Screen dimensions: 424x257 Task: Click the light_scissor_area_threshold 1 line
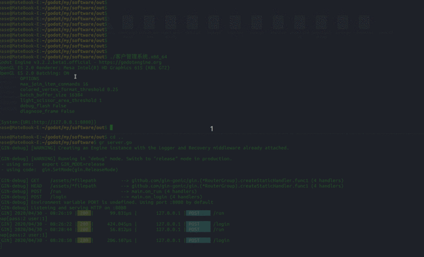(x=61, y=100)
